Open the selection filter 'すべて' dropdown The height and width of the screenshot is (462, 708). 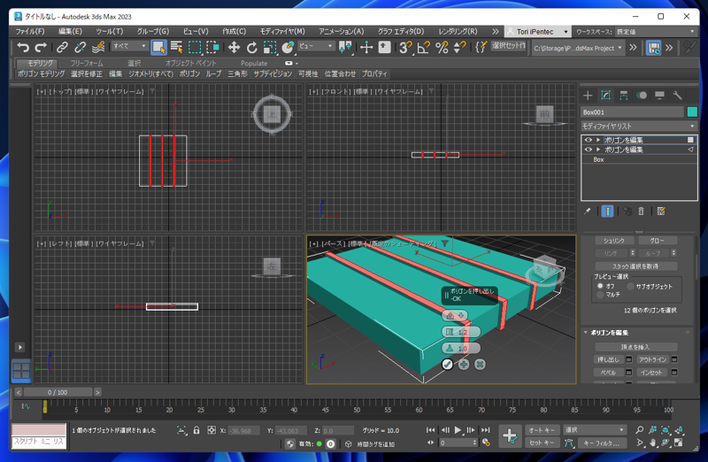(130, 46)
